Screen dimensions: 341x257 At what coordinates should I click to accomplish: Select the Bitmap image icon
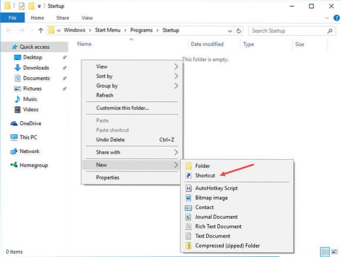(x=189, y=198)
